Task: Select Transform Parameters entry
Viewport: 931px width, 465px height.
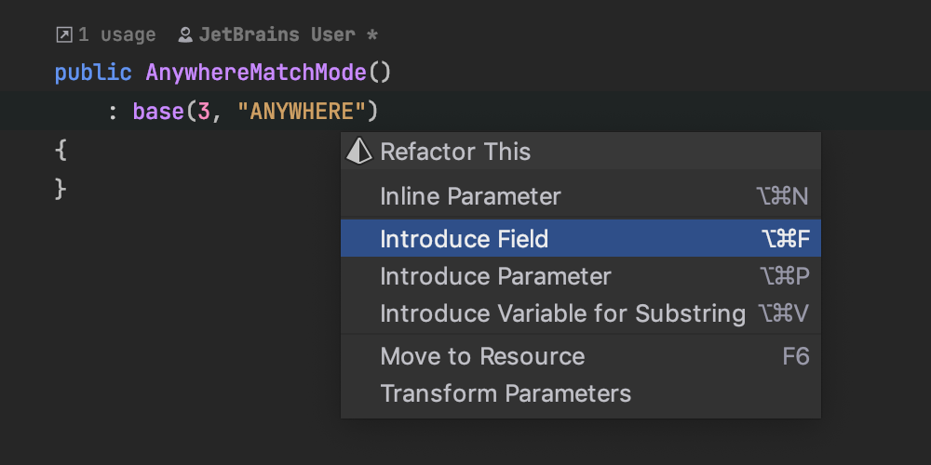Action: pos(506,393)
